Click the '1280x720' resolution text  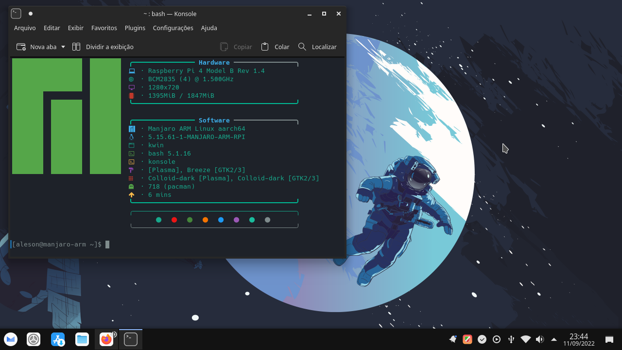click(x=164, y=87)
